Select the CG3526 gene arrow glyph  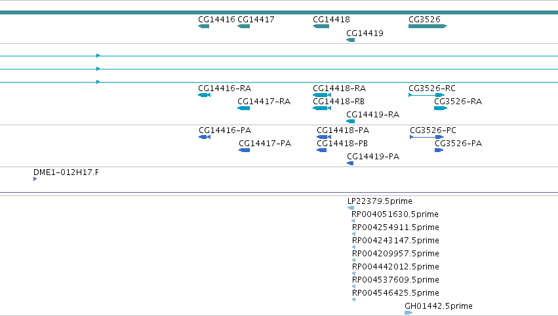pos(428,26)
